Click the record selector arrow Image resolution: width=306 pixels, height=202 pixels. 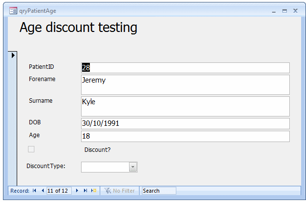tap(13, 55)
